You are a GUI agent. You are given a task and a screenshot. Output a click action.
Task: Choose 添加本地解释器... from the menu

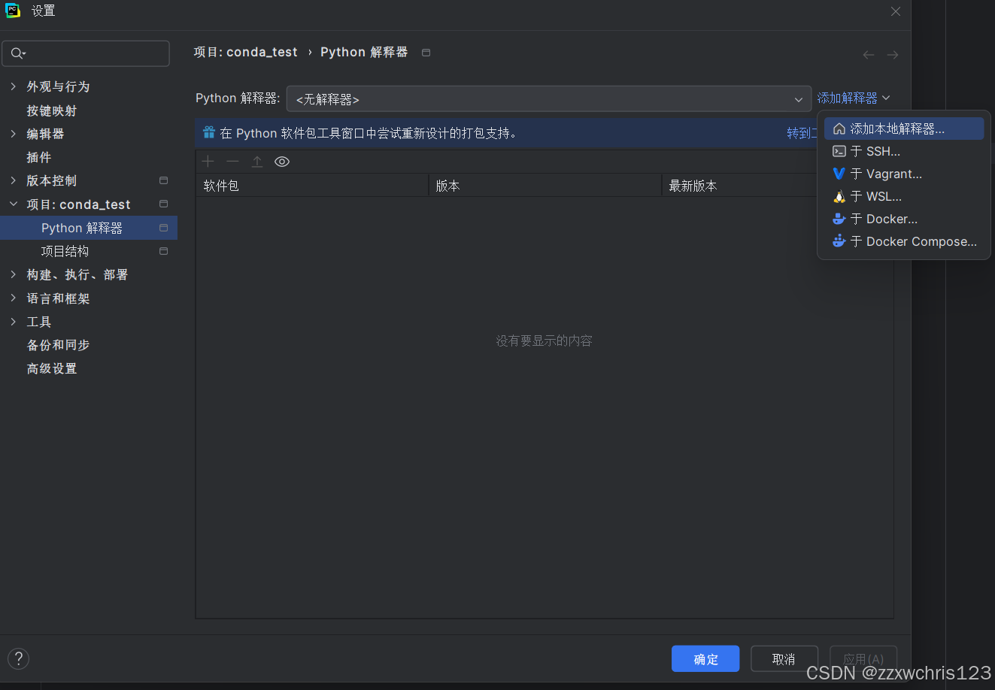[904, 129]
